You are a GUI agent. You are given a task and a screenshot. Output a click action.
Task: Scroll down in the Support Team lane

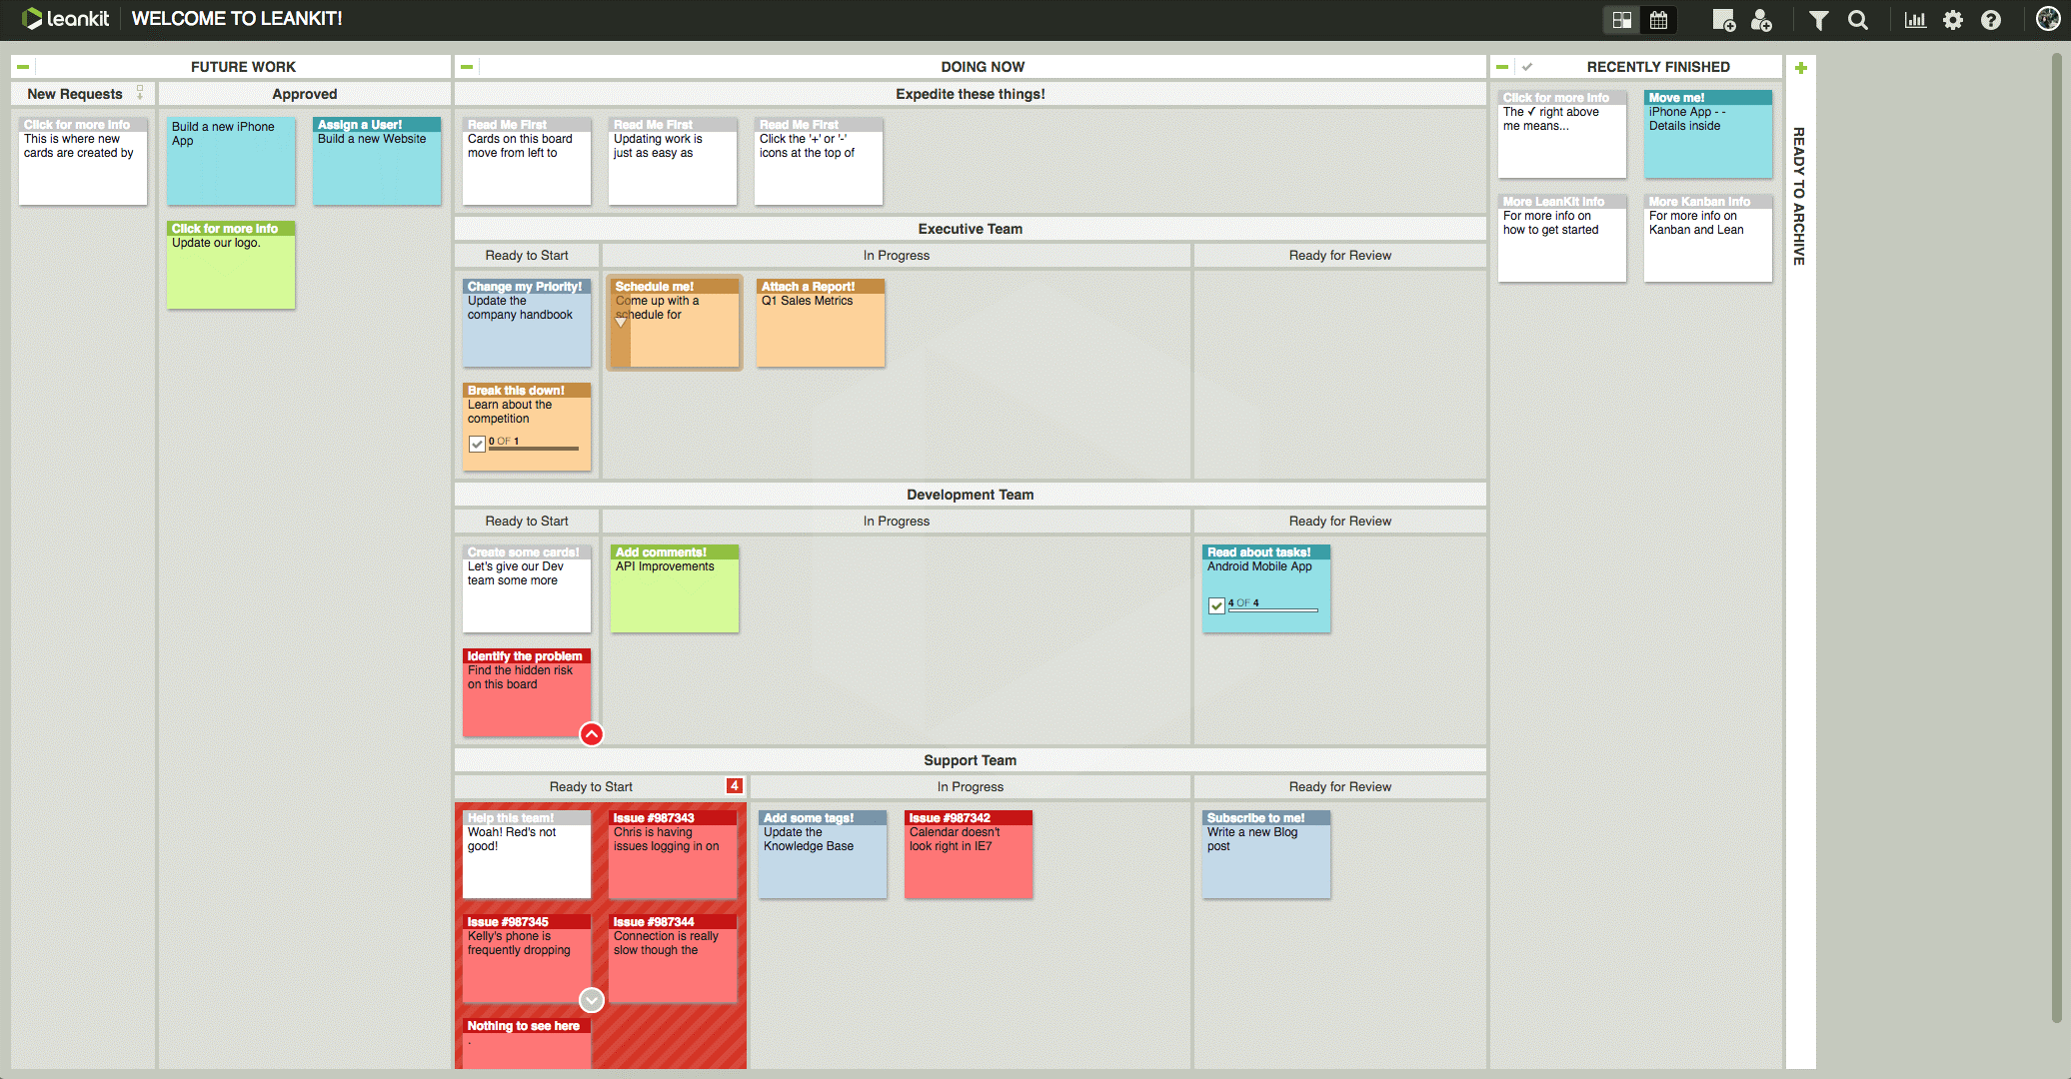(x=591, y=1000)
